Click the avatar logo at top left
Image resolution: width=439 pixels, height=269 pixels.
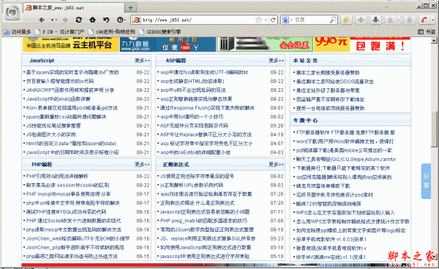coord(12,12)
